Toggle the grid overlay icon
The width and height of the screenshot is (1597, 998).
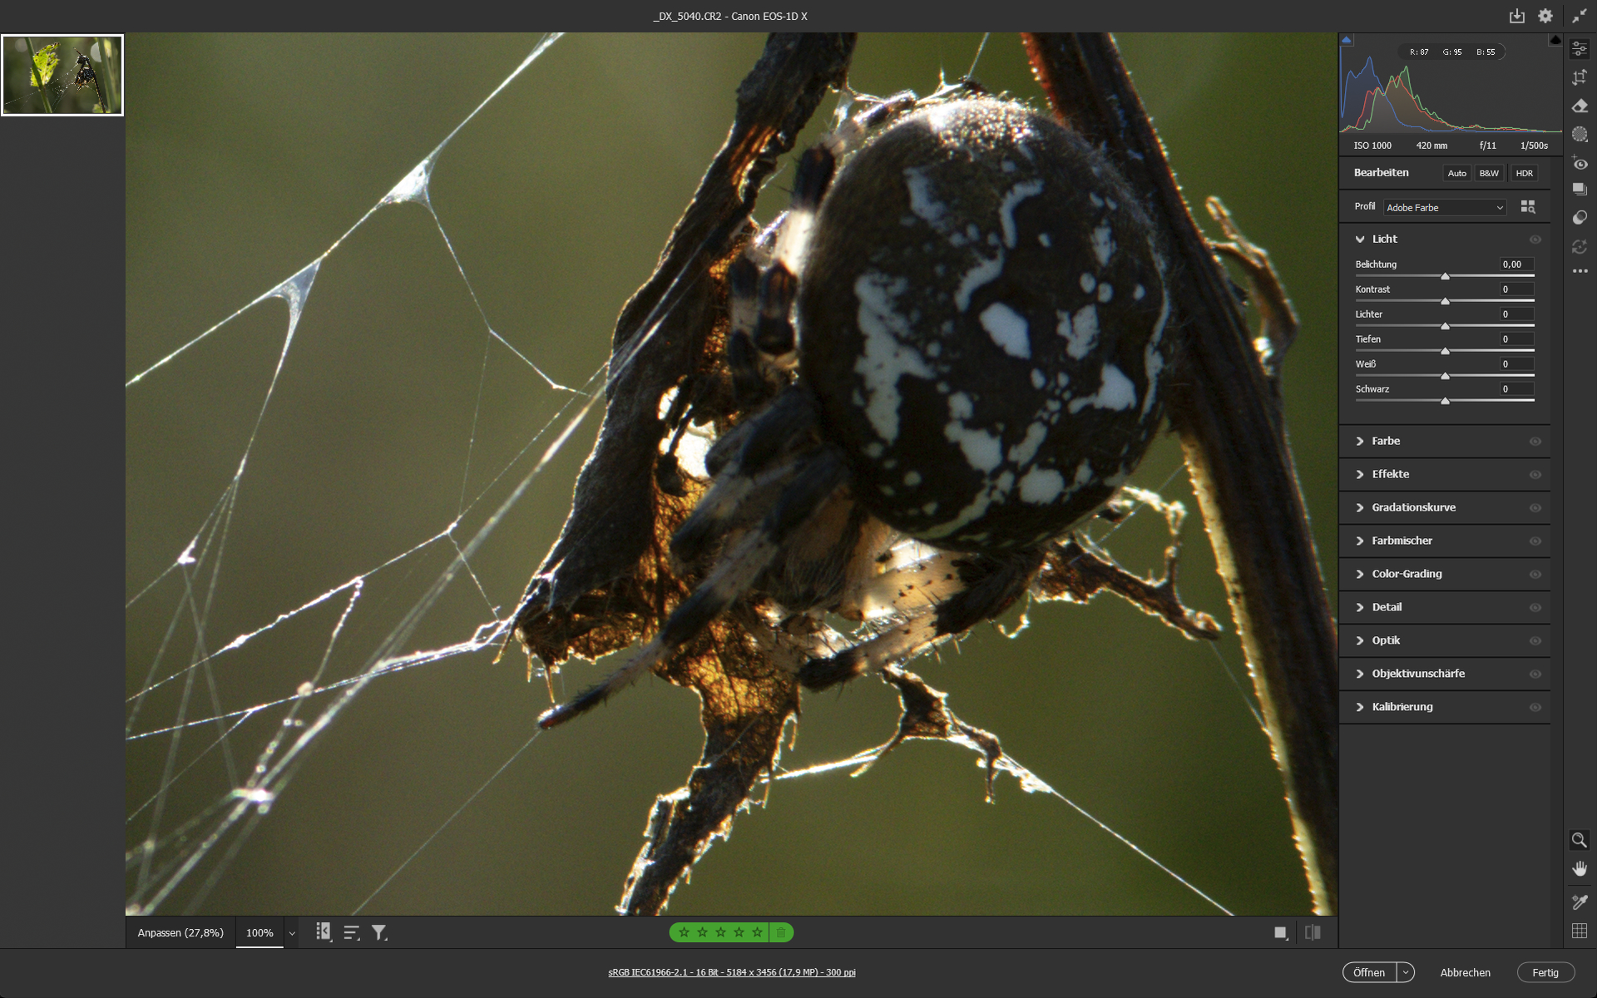pos(1579,931)
